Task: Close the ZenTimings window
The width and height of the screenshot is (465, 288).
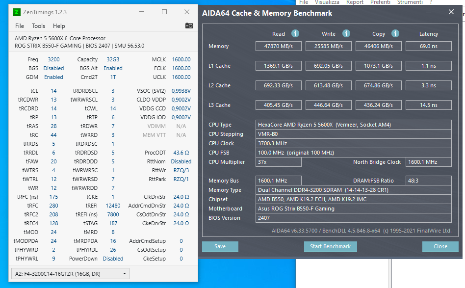Action: coord(187,12)
